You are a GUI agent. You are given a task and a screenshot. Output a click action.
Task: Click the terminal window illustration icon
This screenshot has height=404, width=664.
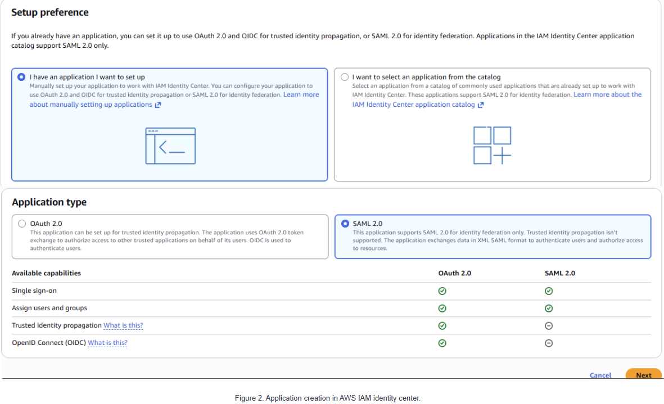coord(170,146)
